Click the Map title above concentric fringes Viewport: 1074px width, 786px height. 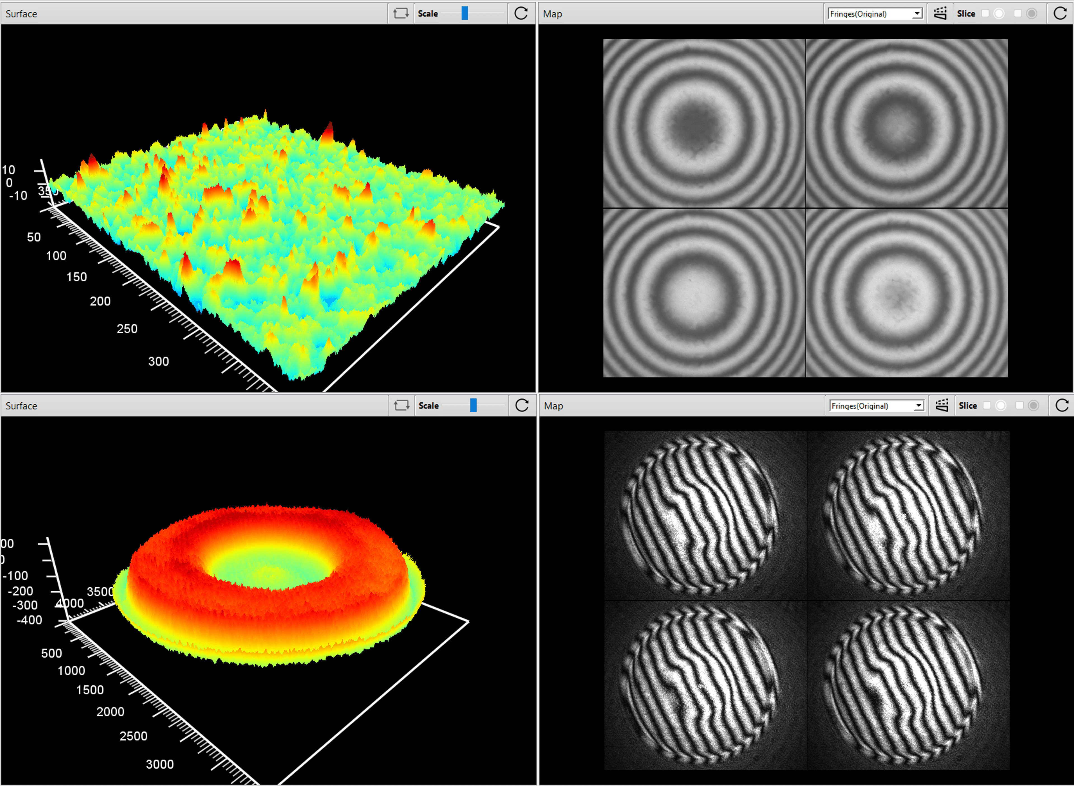tap(552, 14)
